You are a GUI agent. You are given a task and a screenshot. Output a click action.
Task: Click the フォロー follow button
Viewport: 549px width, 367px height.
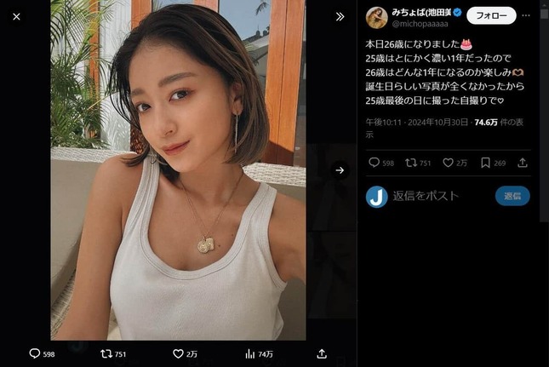(x=491, y=16)
